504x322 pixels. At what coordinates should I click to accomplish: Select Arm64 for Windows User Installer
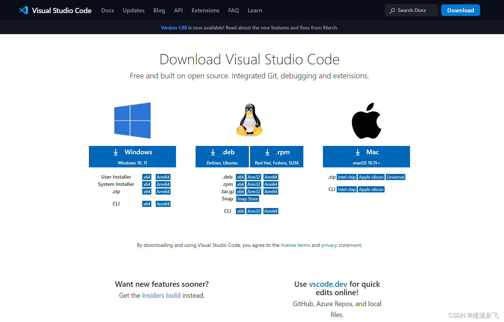pyautogui.click(x=163, y=177)
